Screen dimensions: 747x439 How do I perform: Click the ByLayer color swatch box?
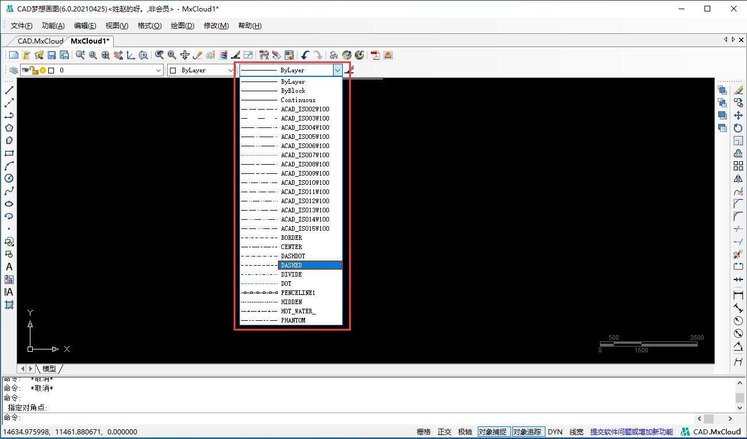click(173, 70)
